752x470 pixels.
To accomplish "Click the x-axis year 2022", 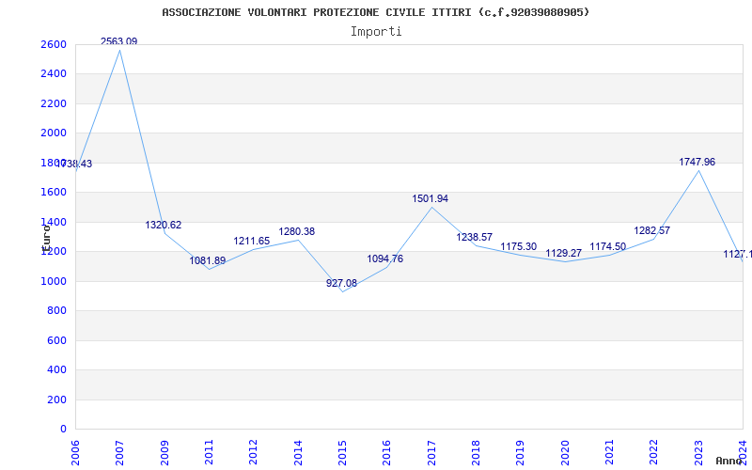I will pos(653,453).
